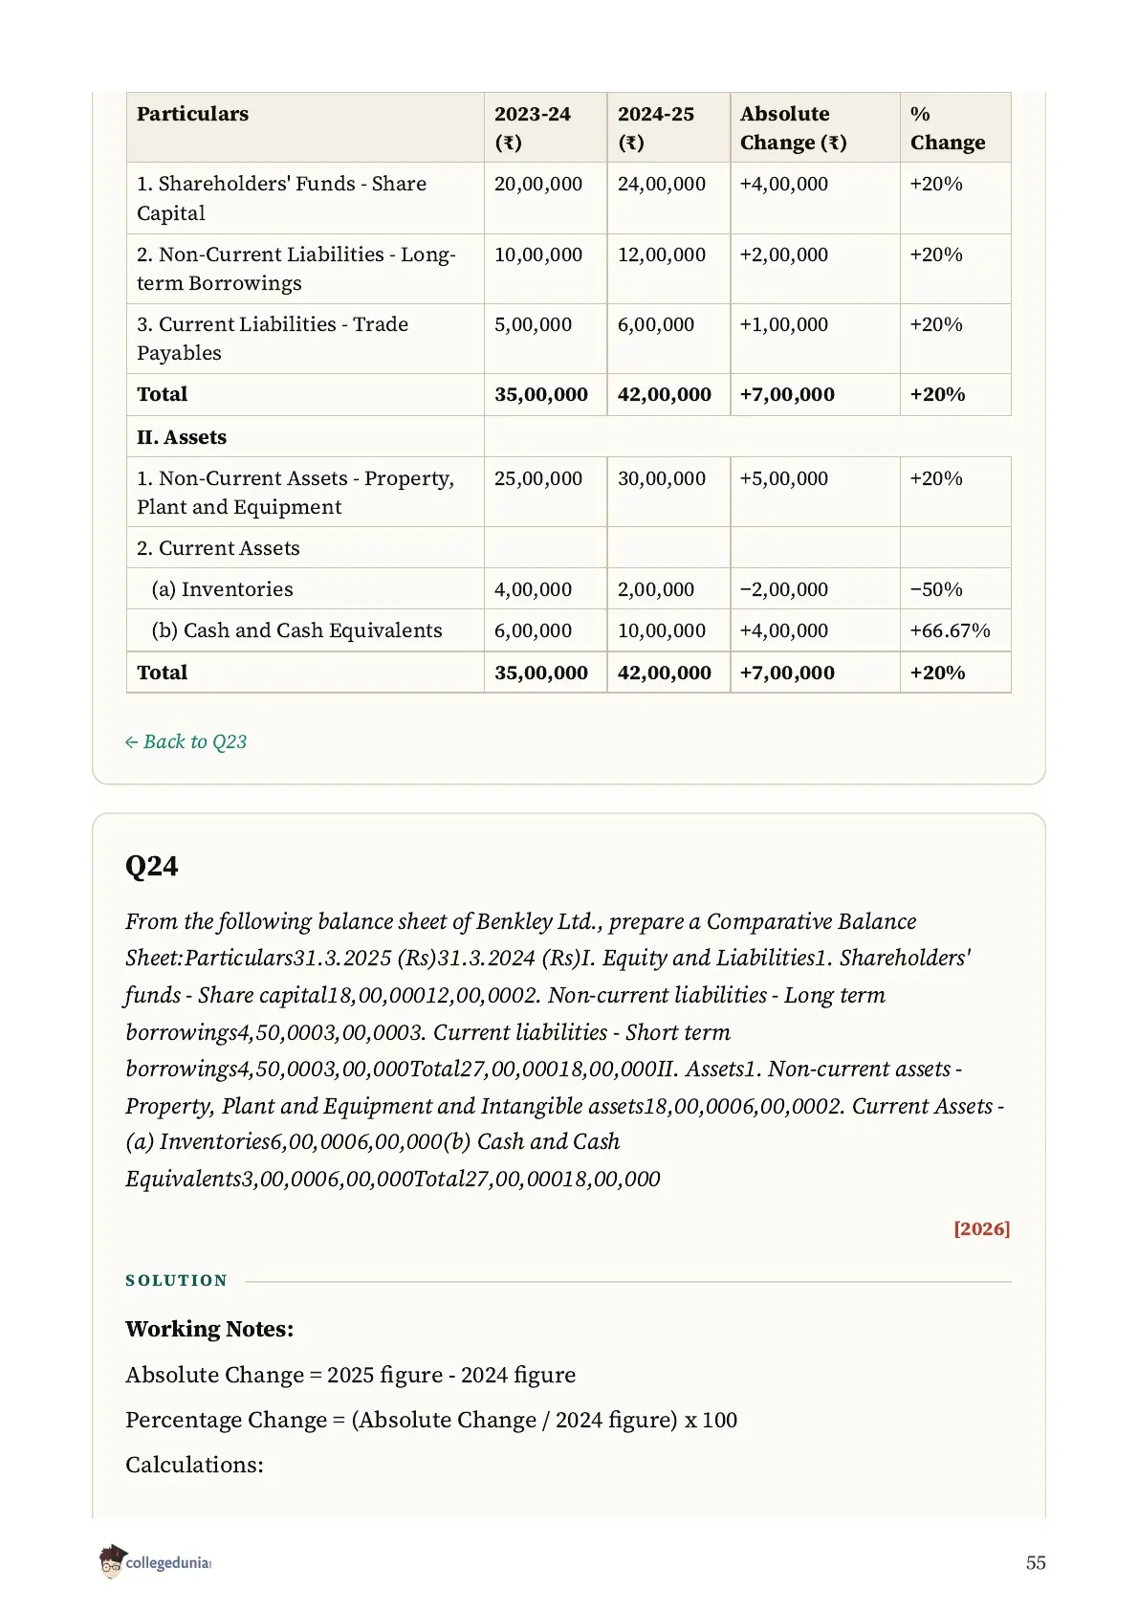Click the page number 55
Image resolution: width=1138 pixels, height=1611 pixels.
point(1036,1562)
